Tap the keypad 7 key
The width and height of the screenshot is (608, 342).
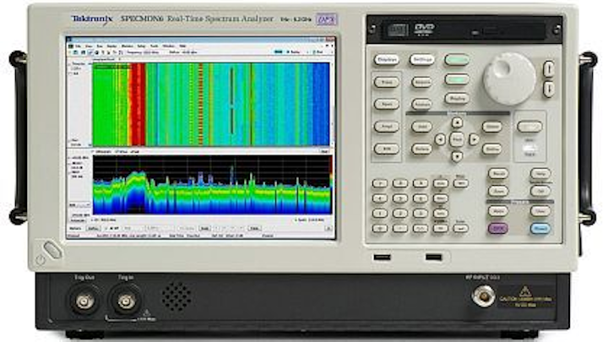click(x=380, y=183)
